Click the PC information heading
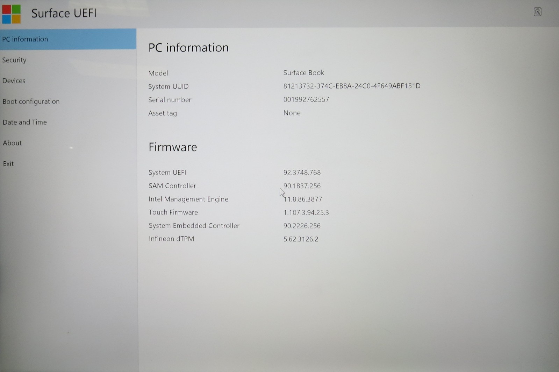 click(188, 48)
